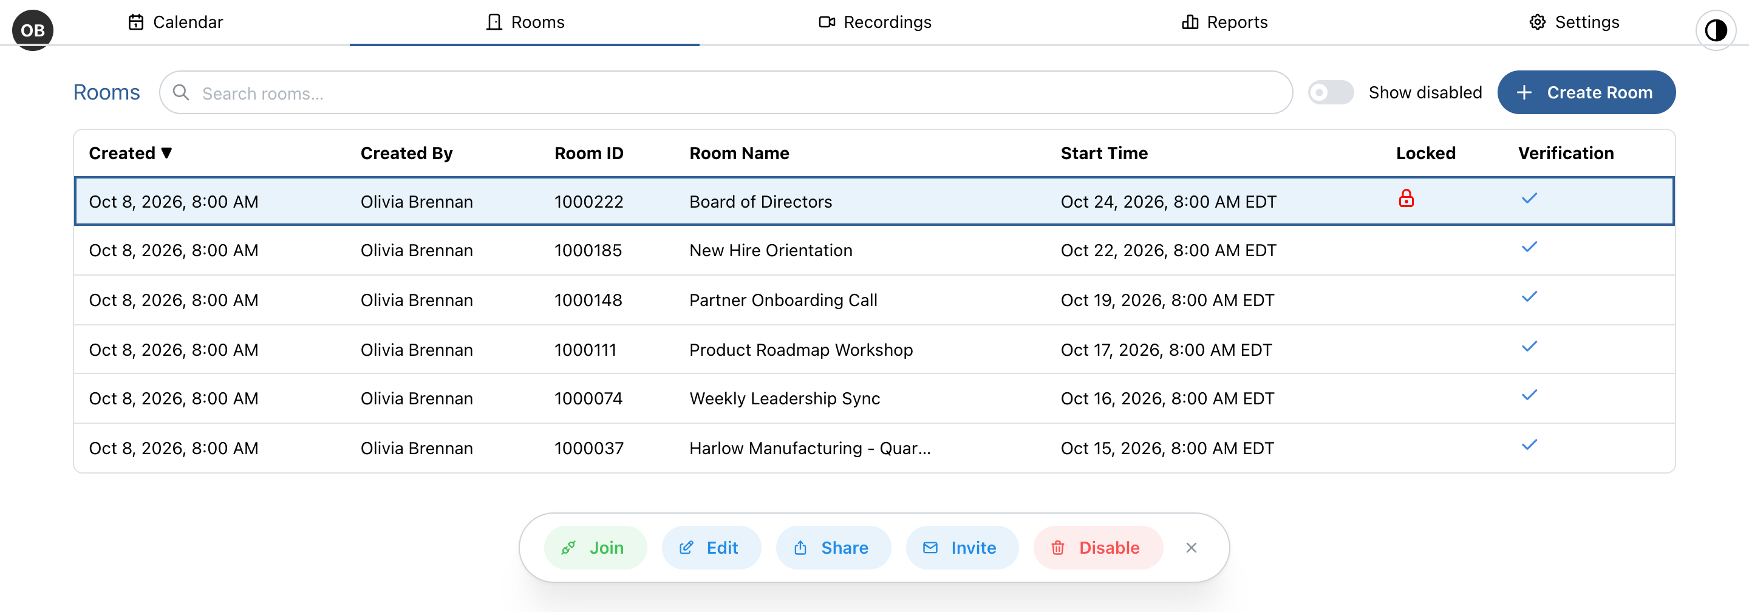The image size is (1749, 612).
Task: Toggle the dark mode contrast icon
Action: (x=1715, y=30)
